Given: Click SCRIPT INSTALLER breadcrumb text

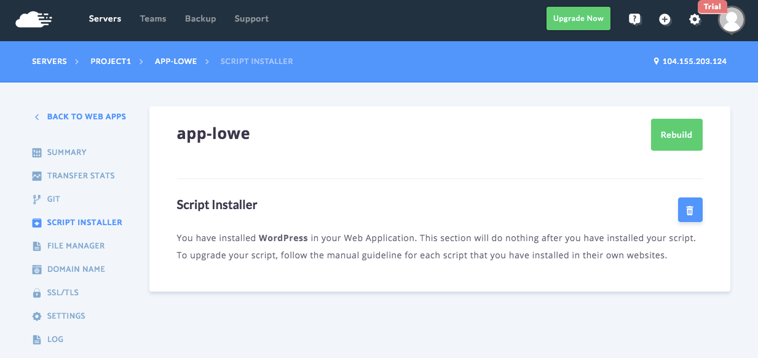Looking at the screenshot, I should coord(257,62).
